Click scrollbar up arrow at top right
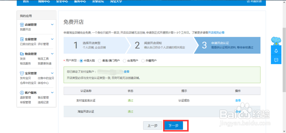The width and height of the screenshot is (286, 133). [284, 1]
